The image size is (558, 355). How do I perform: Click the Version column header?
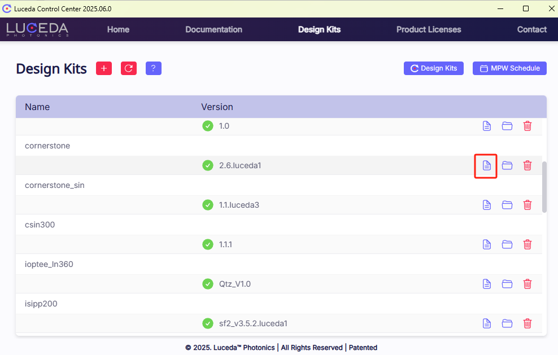[217, 107]
